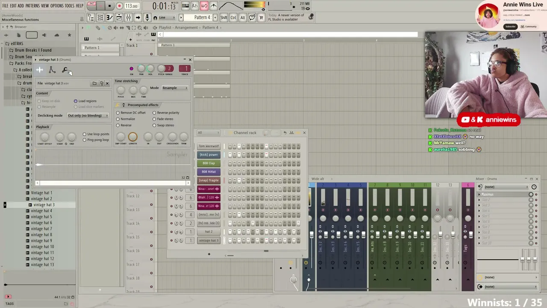Select the envelope/instrument tab in Sampler
The width and height of the screenshot is (547, 308).
pyautogui.click(x=52, y=70)
